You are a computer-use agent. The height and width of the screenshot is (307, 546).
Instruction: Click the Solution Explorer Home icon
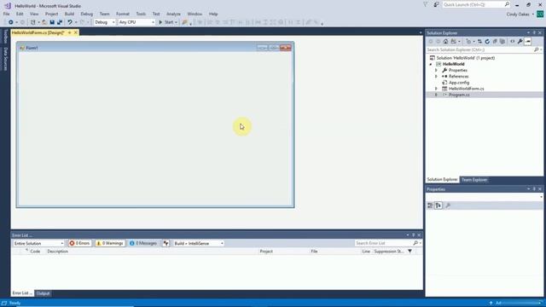(445, 42)
